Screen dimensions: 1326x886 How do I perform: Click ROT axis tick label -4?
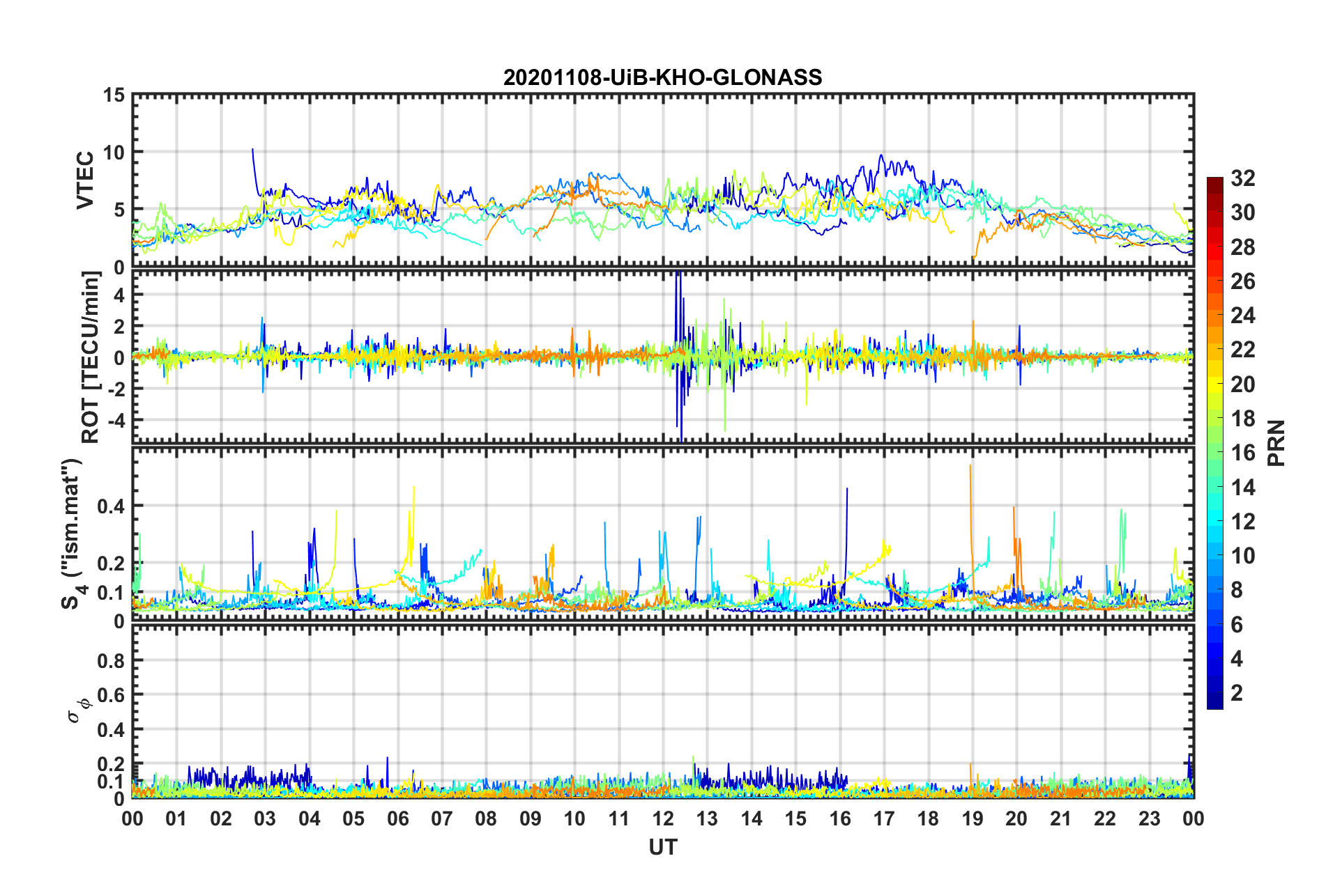point(116,420)
